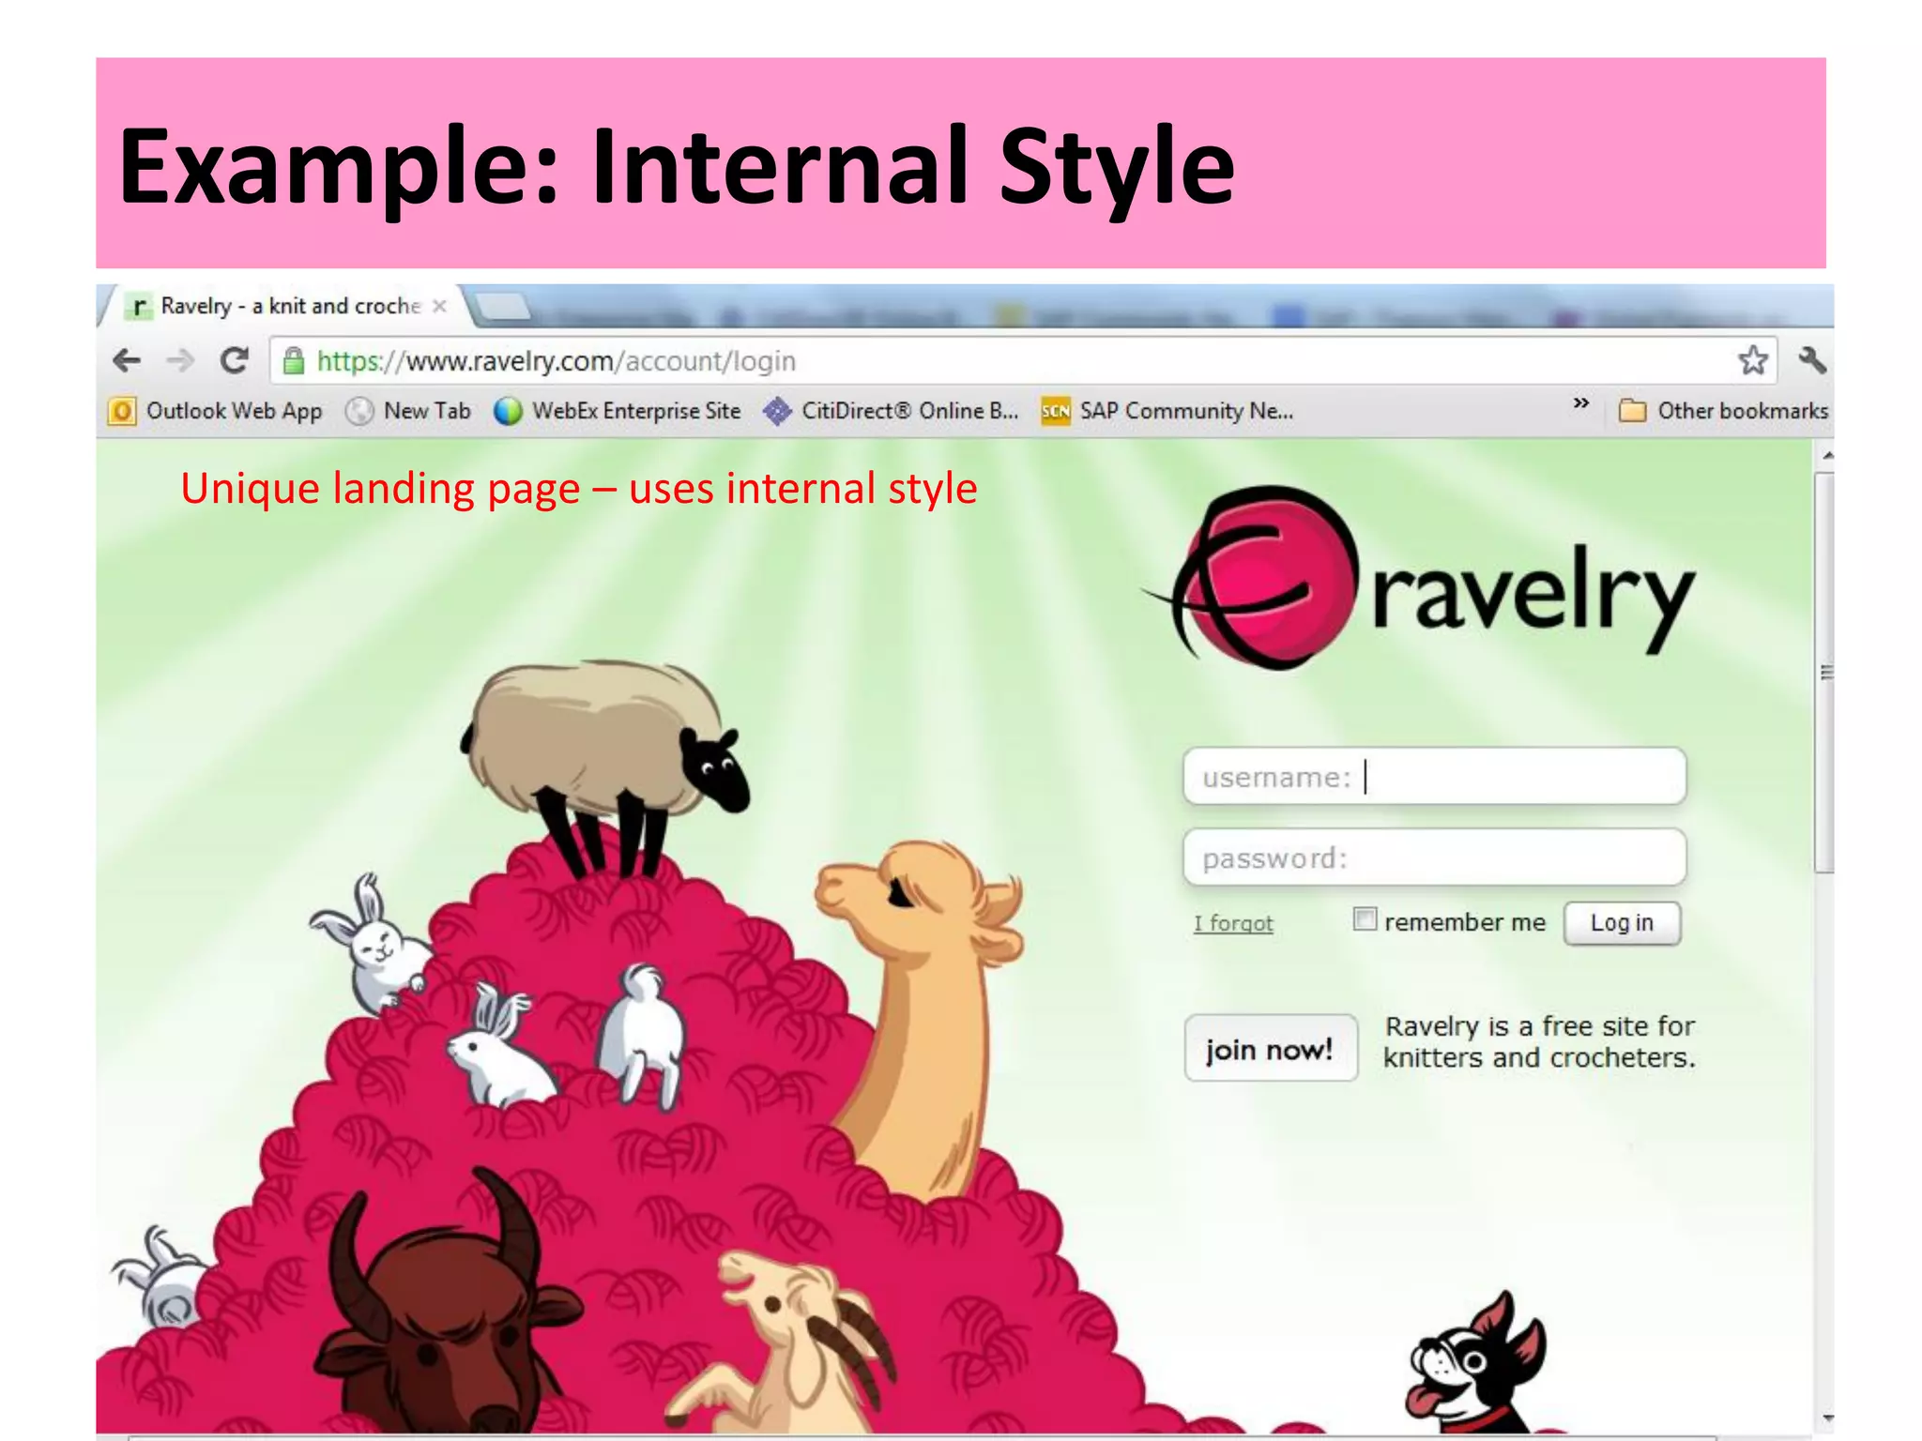Open the CitiDirect Online bookmark
1922x1441 pixels.
(892, 411)
